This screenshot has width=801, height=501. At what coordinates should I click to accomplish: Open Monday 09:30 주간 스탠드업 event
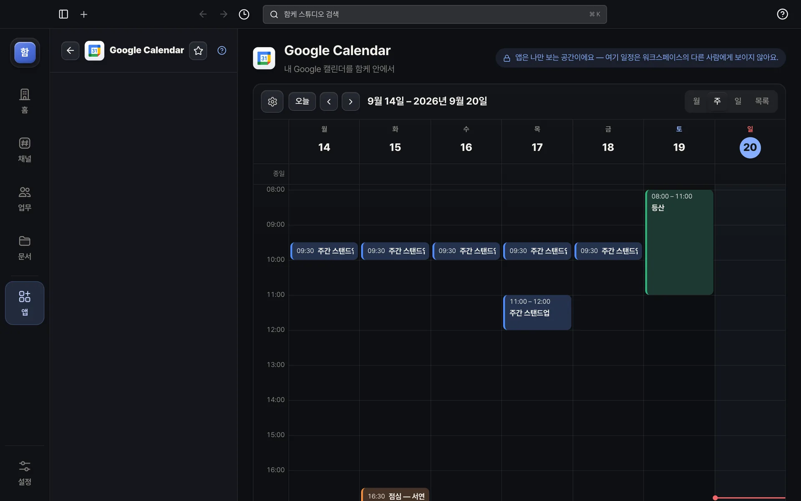pyautogui.click(x=324, y=251)
